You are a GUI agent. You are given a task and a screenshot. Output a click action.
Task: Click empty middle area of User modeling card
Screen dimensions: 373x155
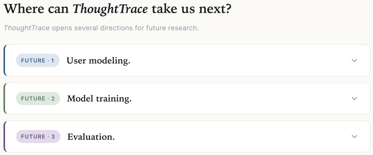[x=239, y=60]
